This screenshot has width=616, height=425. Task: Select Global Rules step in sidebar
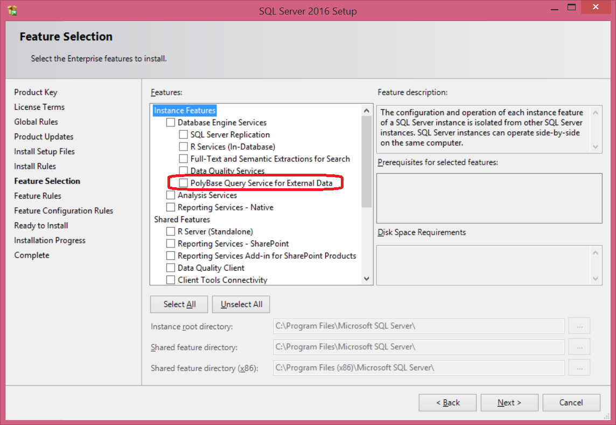36,122
